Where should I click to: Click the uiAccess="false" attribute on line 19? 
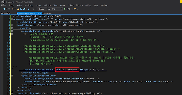click(90, 70)
